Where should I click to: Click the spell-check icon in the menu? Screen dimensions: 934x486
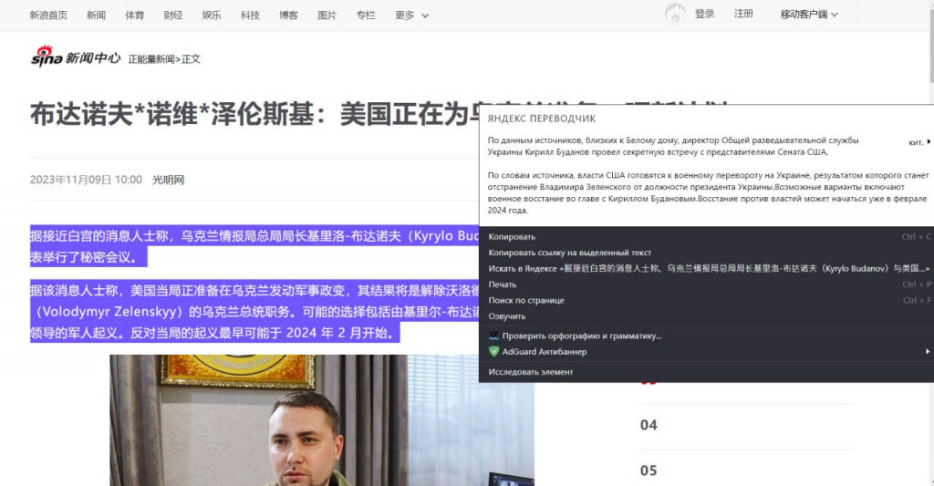coord(493,336)
